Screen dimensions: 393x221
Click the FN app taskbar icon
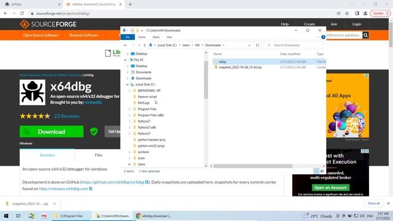tap(44, 215)
